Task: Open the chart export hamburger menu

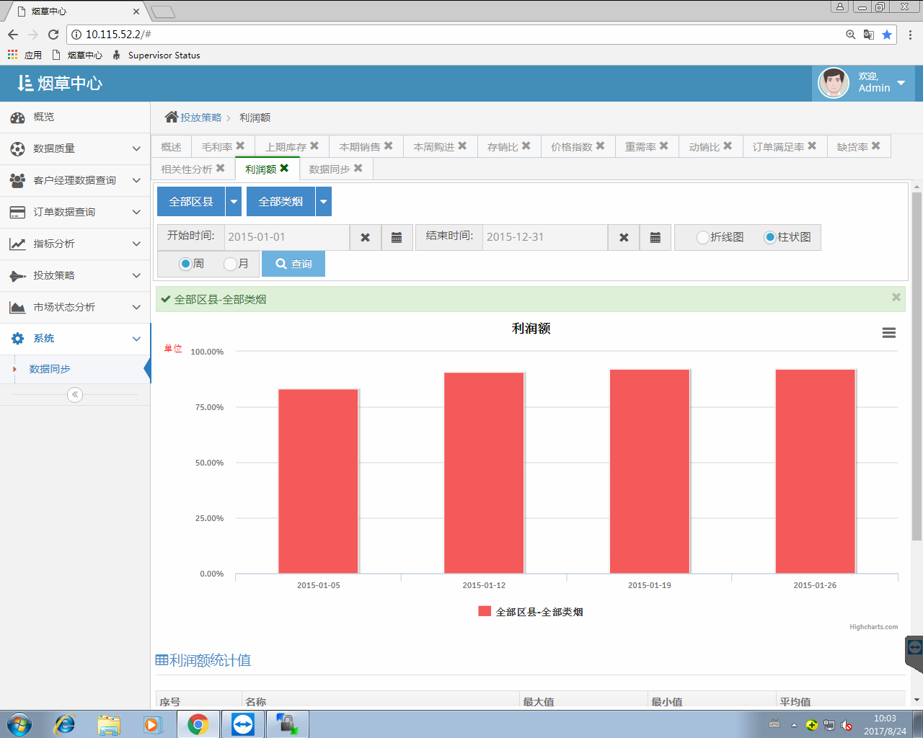Action: tap(888, 332)
